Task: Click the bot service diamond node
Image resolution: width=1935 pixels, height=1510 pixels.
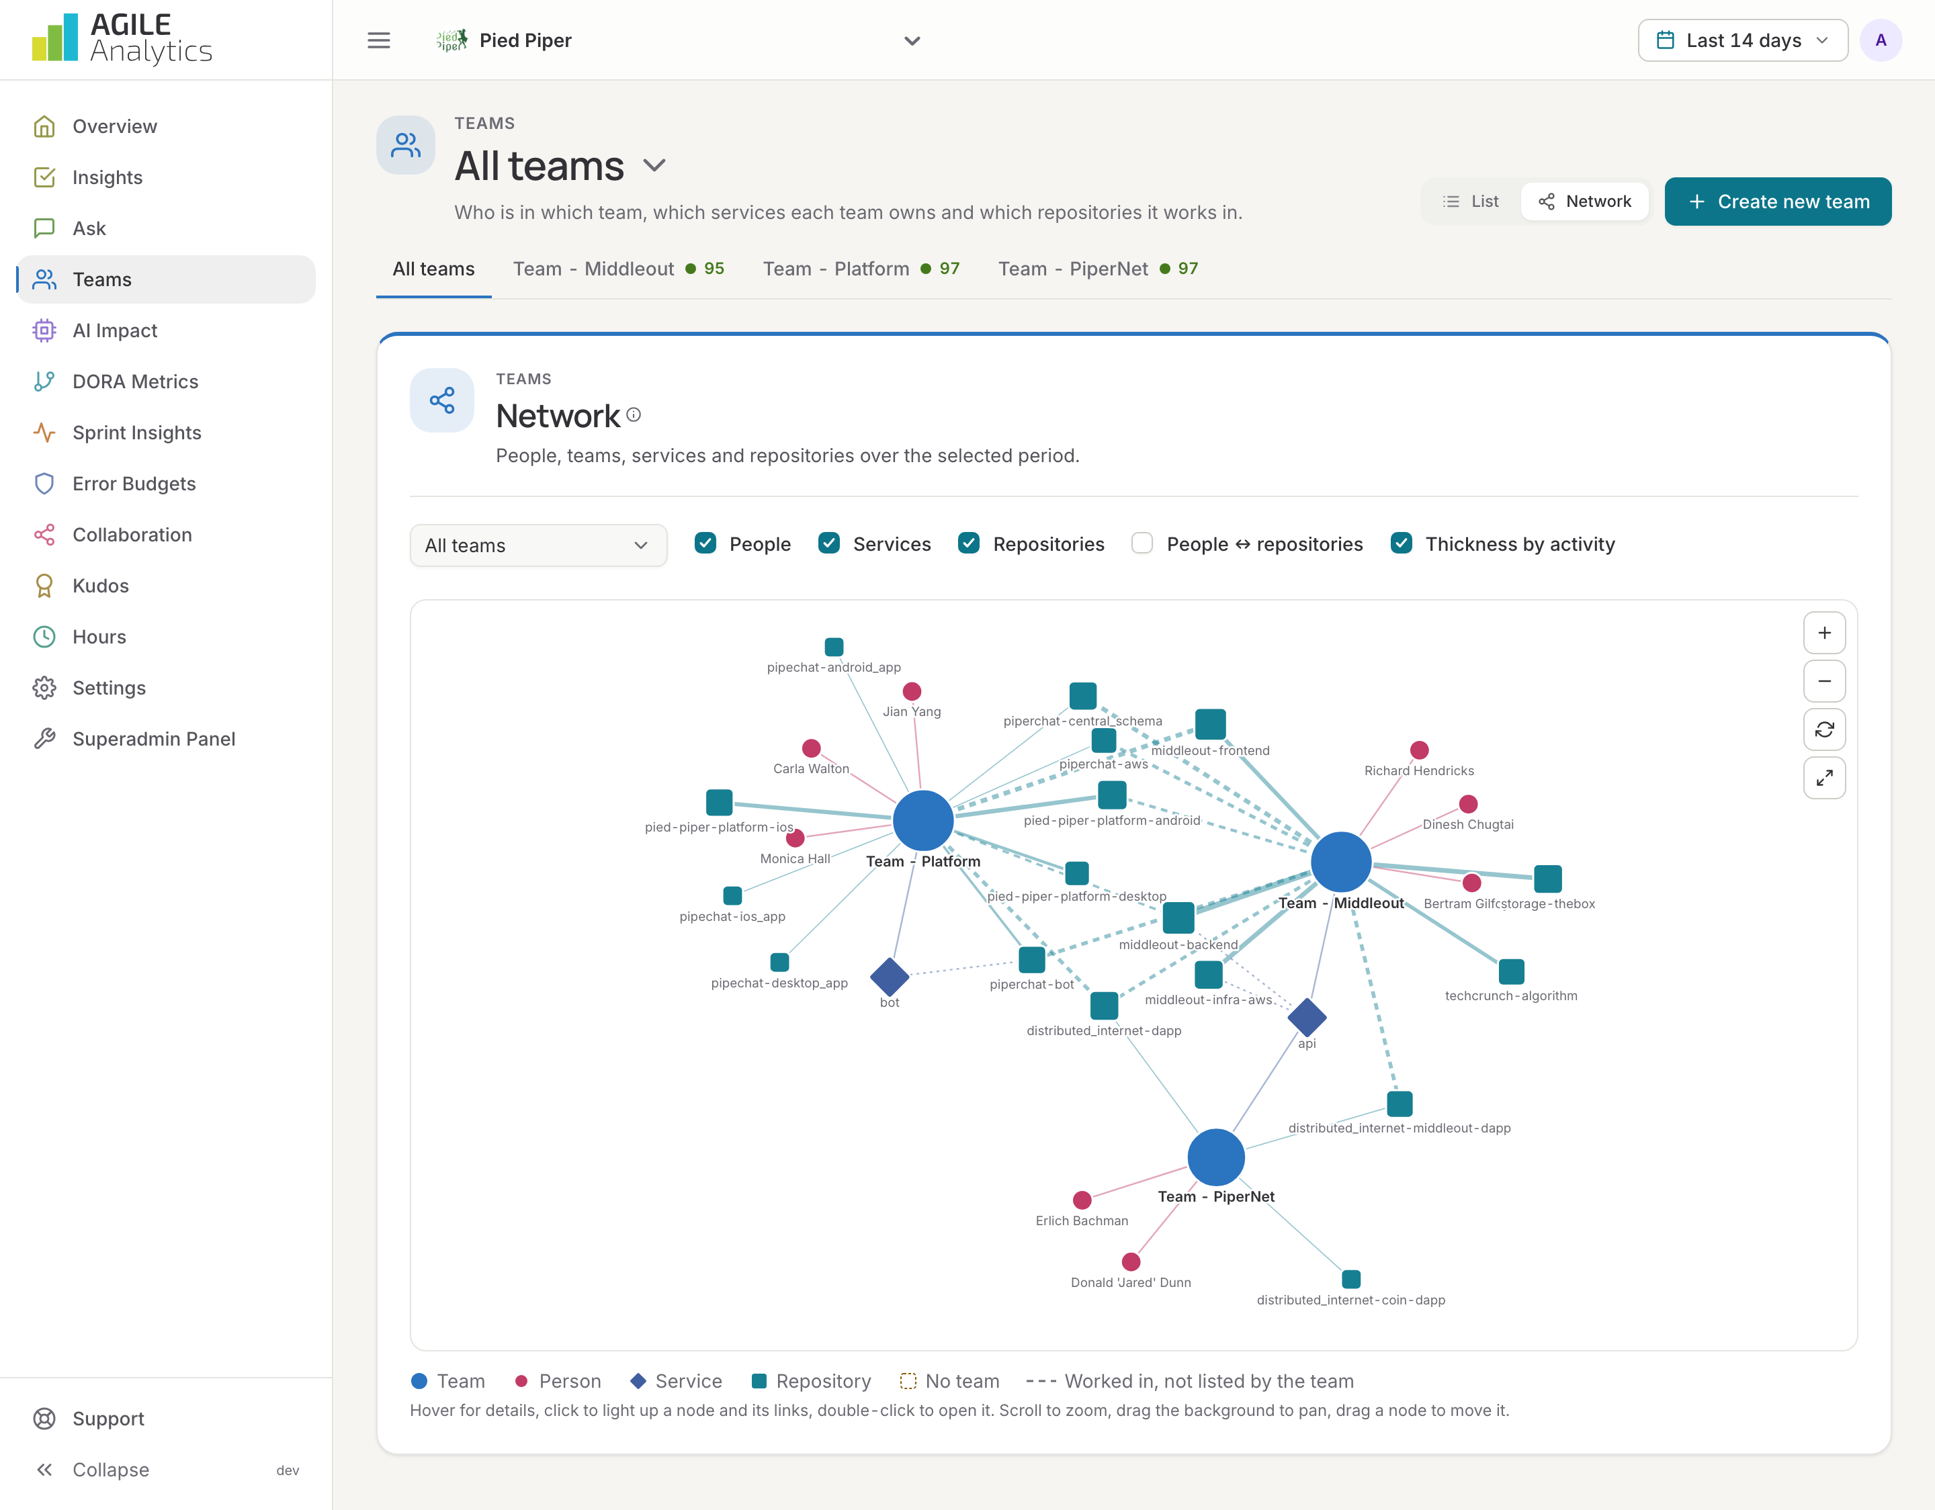Action: pyautogui.click(x=890, y=977)
